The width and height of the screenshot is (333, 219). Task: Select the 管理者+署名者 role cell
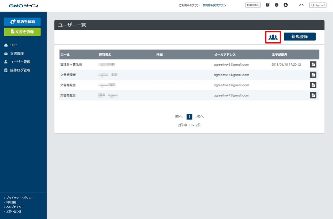(71, 64)
